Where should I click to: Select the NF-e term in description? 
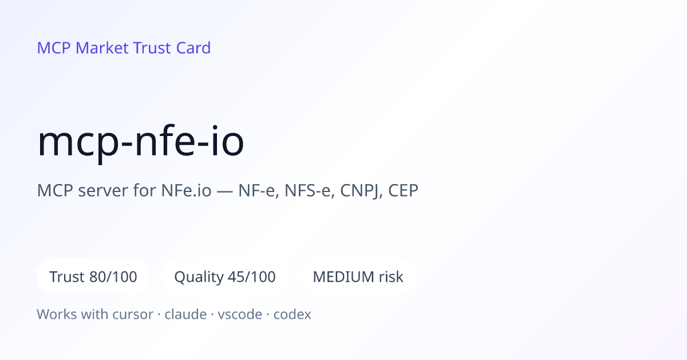[259, 191]
